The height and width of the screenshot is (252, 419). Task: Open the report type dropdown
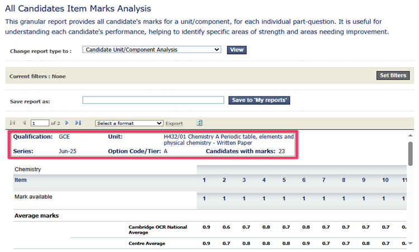pos(152,50)
